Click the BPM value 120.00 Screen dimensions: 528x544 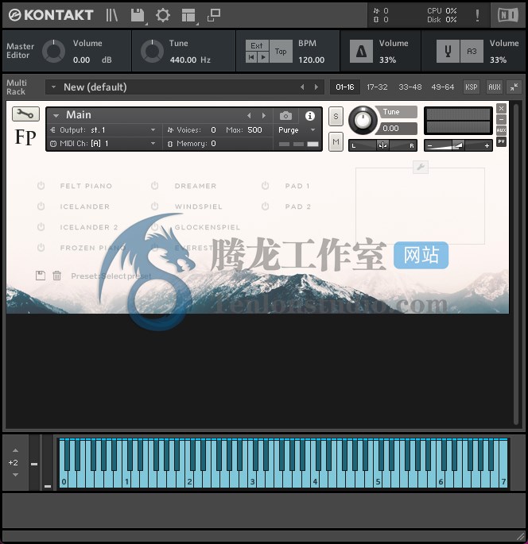click(x=311, y=60)
